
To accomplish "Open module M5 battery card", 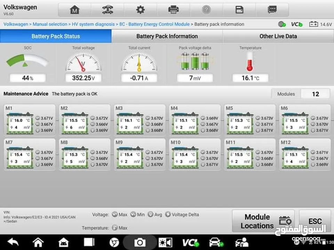I will [x=250, y=120].
